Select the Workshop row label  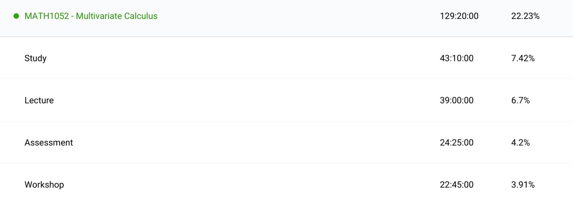coord(44,185)
